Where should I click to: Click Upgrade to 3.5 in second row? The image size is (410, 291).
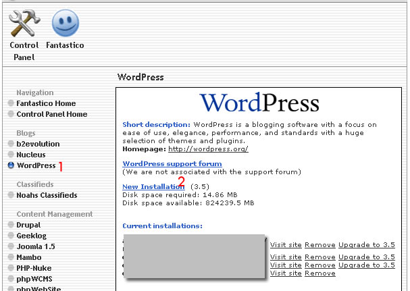[x=367, y=257]
